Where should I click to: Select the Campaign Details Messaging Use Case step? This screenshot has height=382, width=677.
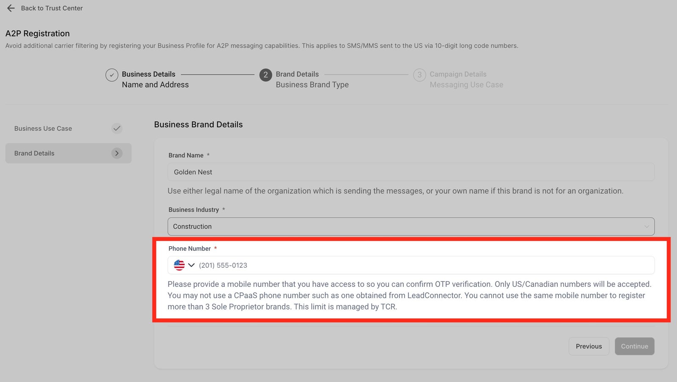point(466,80)
